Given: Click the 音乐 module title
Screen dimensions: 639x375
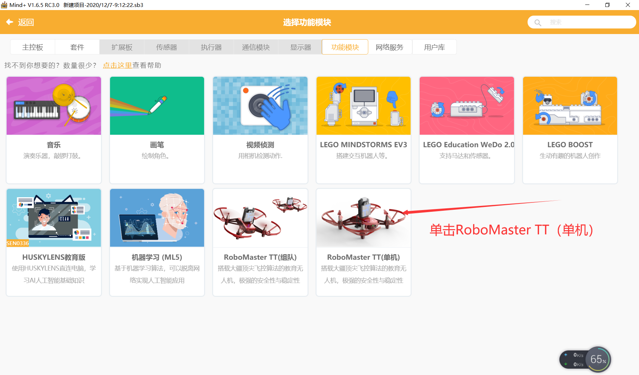Looking at the screenshot, I should (x=54, y=145).
